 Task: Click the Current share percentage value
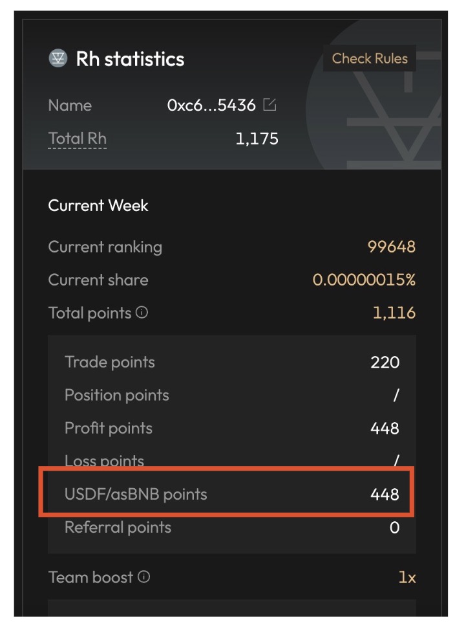click(364, 280)
